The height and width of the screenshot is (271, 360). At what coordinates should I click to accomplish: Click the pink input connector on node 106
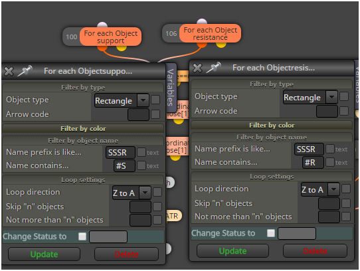tap(202, 22)
